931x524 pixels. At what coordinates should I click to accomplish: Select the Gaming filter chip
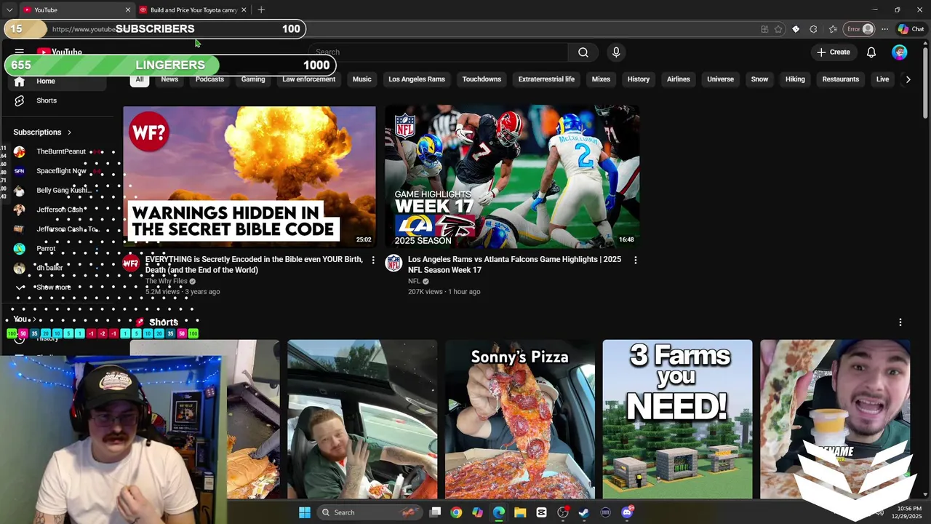[x=253, y=79]
